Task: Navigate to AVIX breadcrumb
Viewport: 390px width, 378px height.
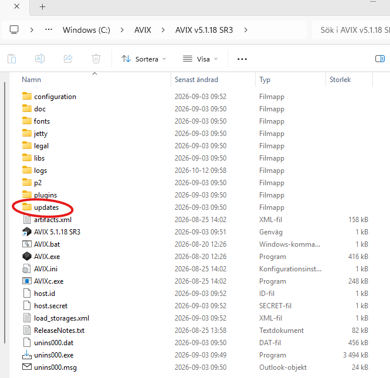Action: [143, 30]
